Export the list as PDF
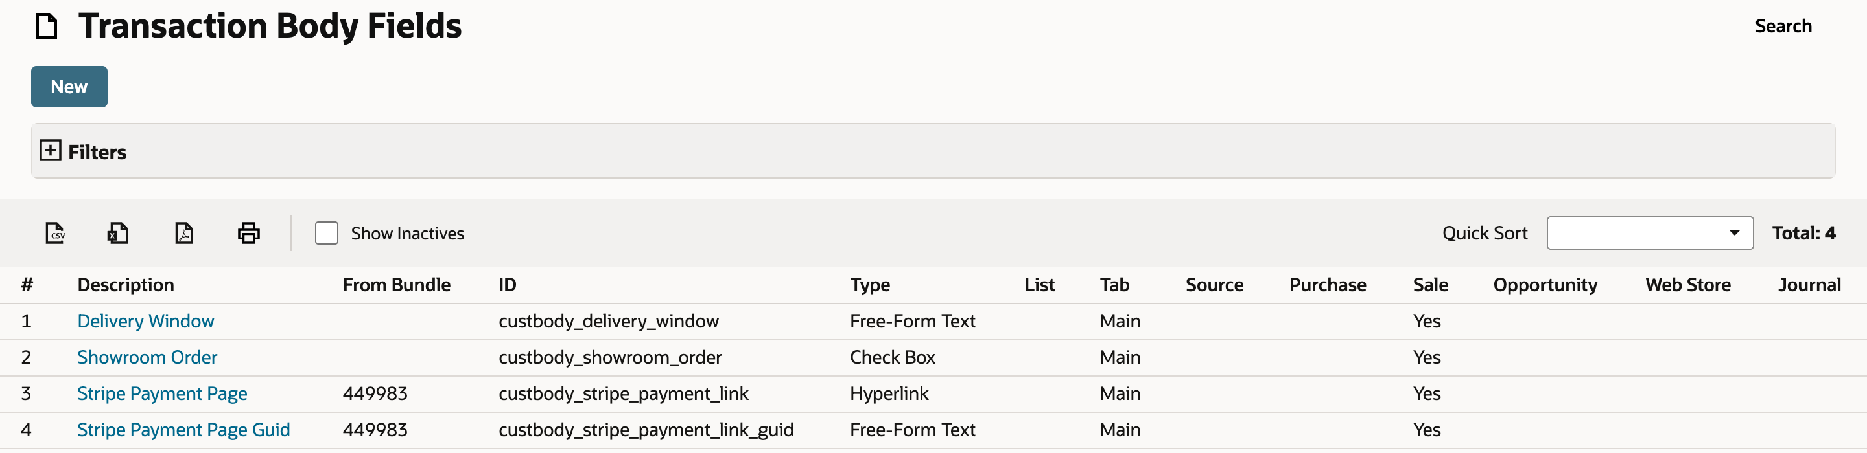1867x453 pixels. [x=184, y=233]
